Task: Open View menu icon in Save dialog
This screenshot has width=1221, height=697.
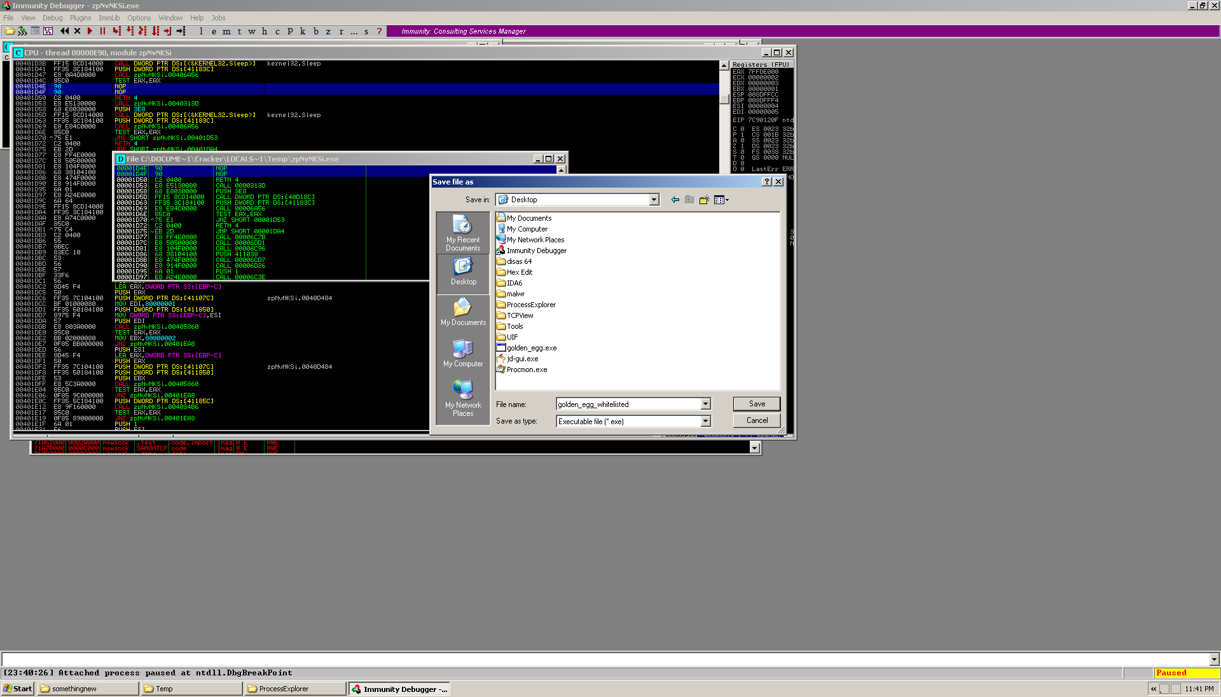Action: click(x=721, y=200)
